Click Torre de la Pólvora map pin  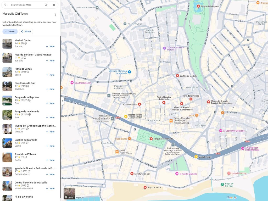tap(191, 99)
